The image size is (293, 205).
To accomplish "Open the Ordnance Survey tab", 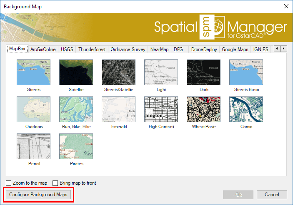I will (x=128, y=49).
